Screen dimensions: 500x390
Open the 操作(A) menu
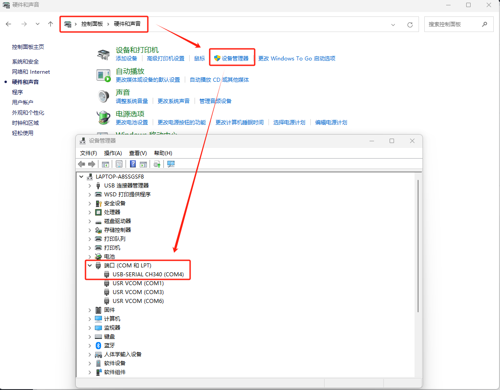[x=113, y=153]
